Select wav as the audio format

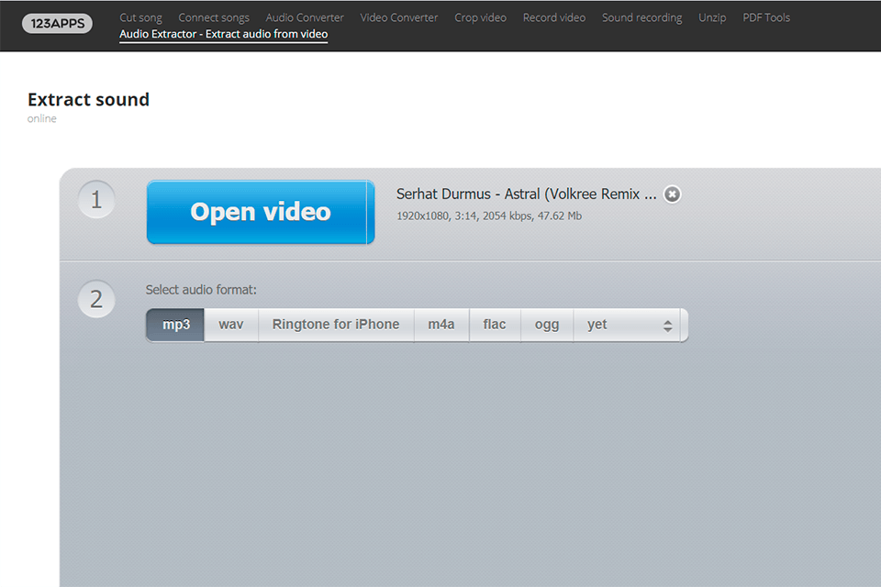230,325
